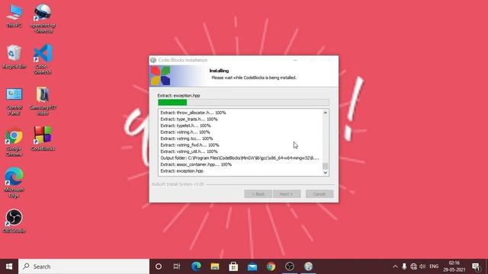
Task: Select the CodeBlocks desktop shortcut
Action: 43,139
